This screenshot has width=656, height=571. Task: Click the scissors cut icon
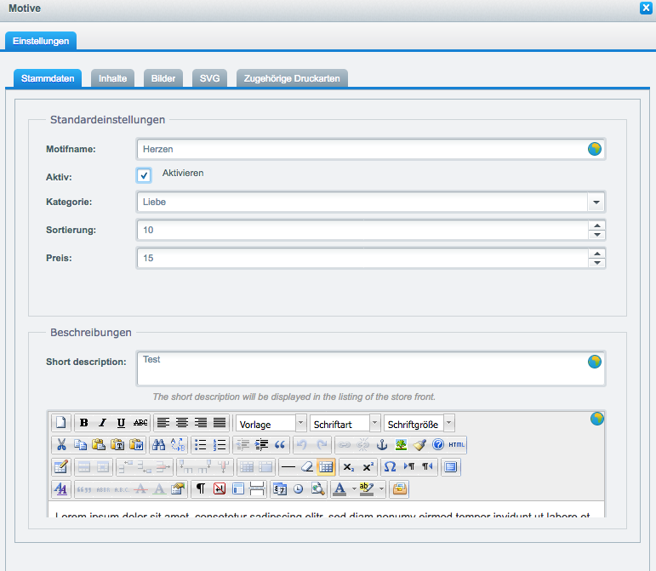[x=61, y=444]
